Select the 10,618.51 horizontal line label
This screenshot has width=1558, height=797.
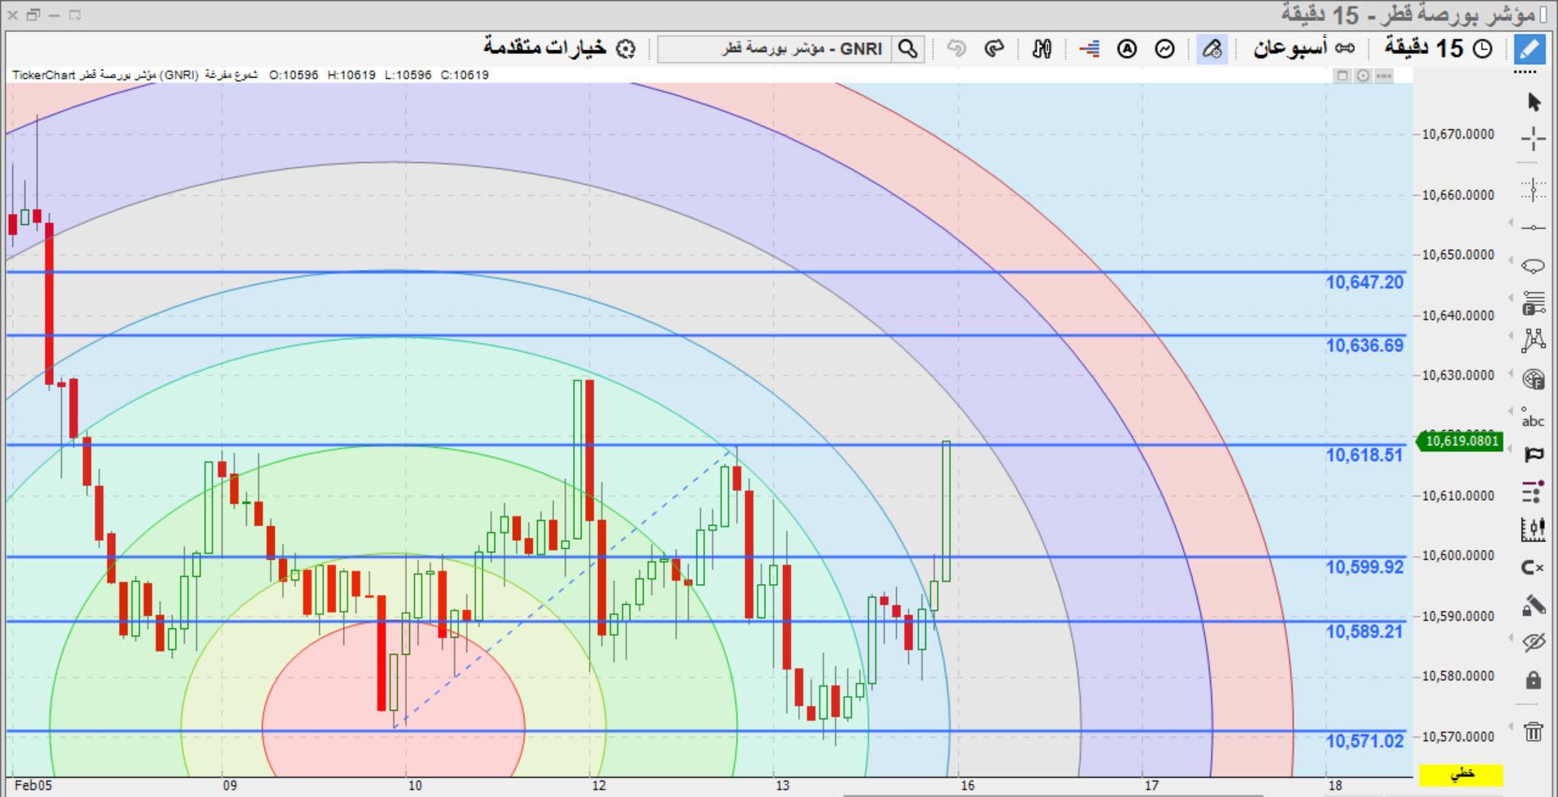(x=1364, y=455)
